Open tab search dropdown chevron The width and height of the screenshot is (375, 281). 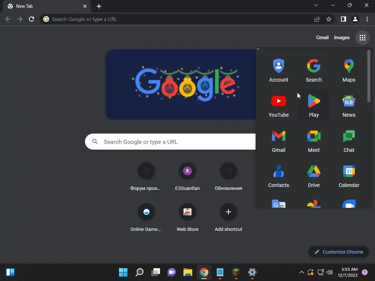pos(316,5)
